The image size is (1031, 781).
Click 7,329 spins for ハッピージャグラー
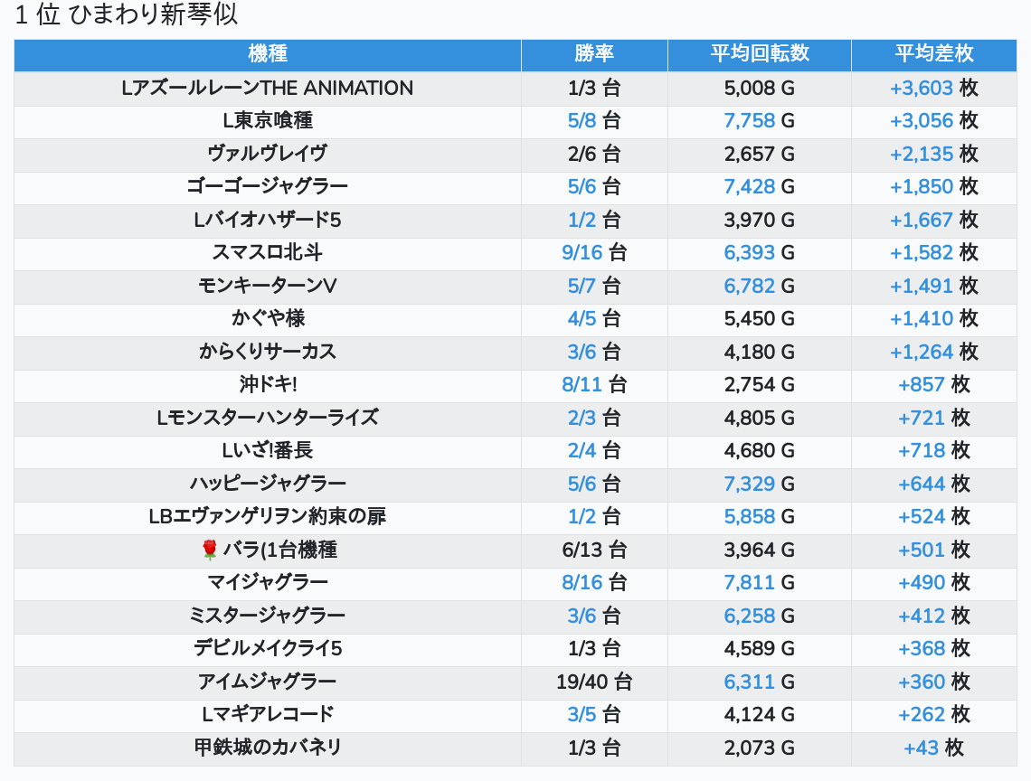(x=749, y=484)
